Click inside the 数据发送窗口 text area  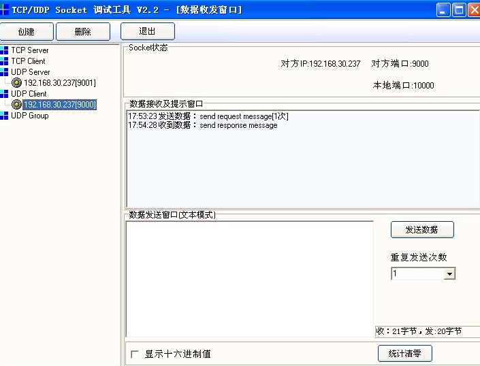(x=249, y=279)
